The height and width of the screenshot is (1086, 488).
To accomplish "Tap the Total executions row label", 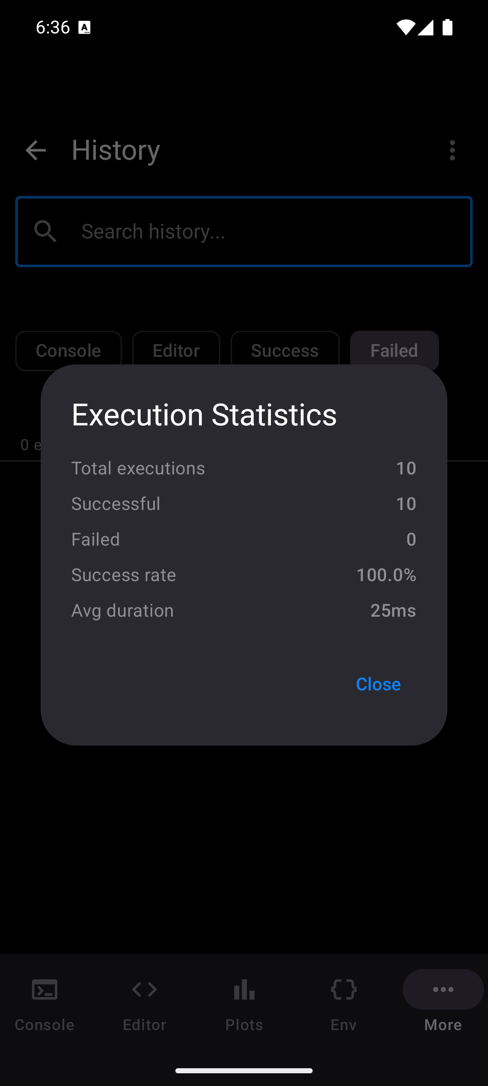I will pos(138,468).
